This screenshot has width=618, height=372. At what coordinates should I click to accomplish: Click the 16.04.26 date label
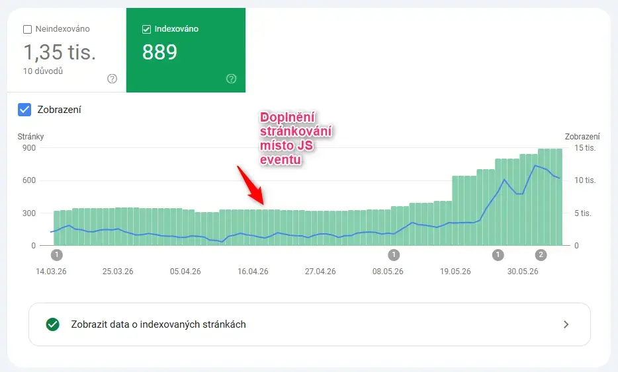[253, 272]
